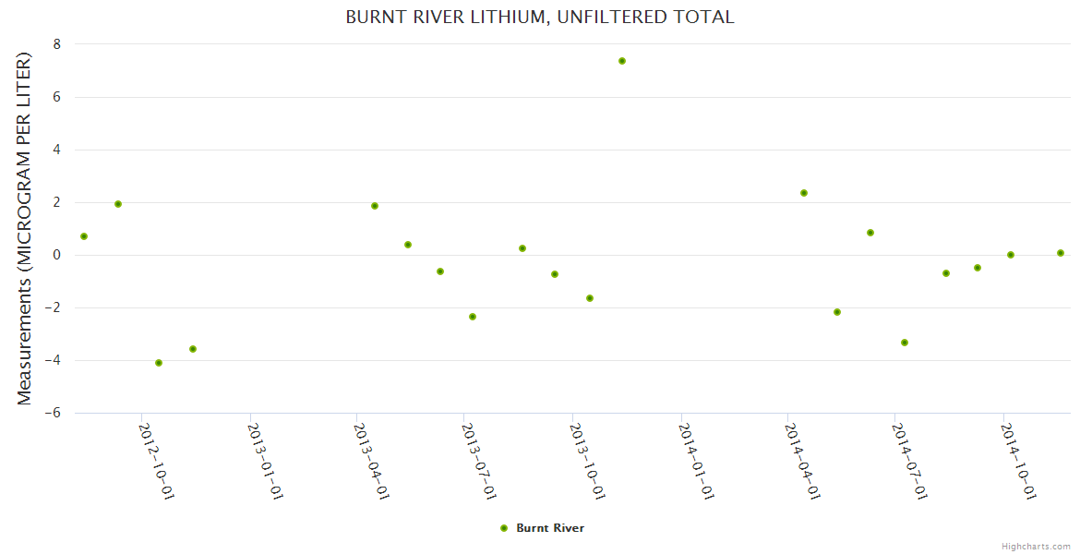Click the chart title Burnt River Lithium
Screen dimensions: 1080x554
(x=540, y=17)
